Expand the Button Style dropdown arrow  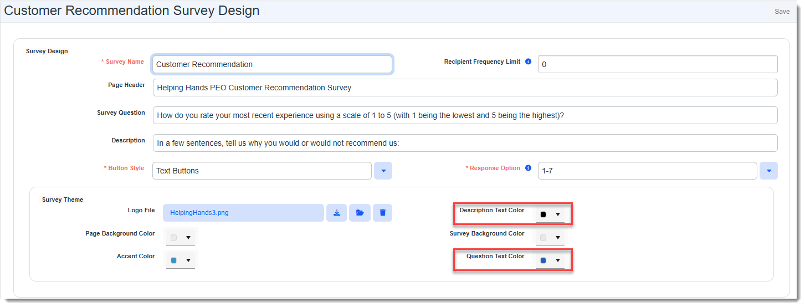click(x=383, y=171)
